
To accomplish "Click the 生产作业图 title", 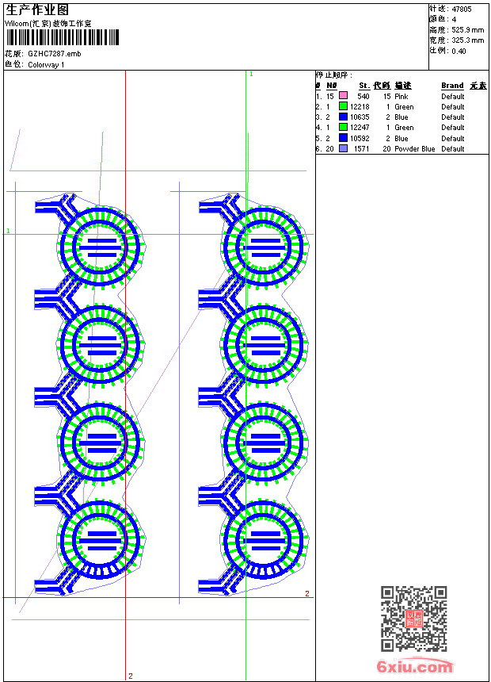I will (37, 10).
